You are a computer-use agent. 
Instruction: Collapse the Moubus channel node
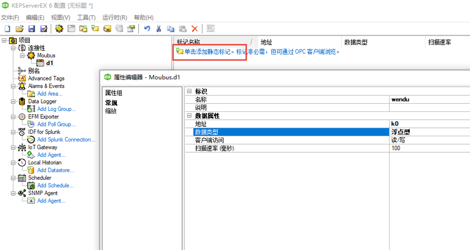(x=22, y=55)
